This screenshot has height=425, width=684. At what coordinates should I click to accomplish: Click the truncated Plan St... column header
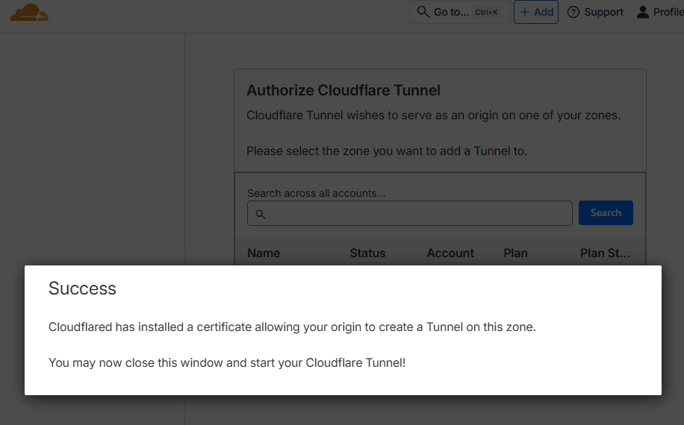click(605, 253)
